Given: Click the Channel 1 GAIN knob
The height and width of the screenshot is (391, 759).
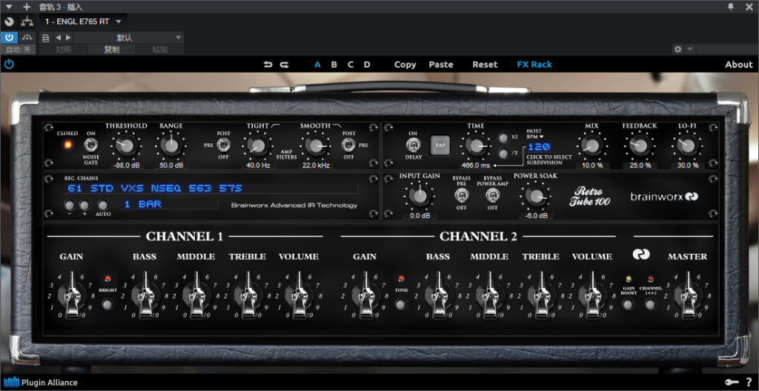Looking at the screenshot, I should [72, 294].
